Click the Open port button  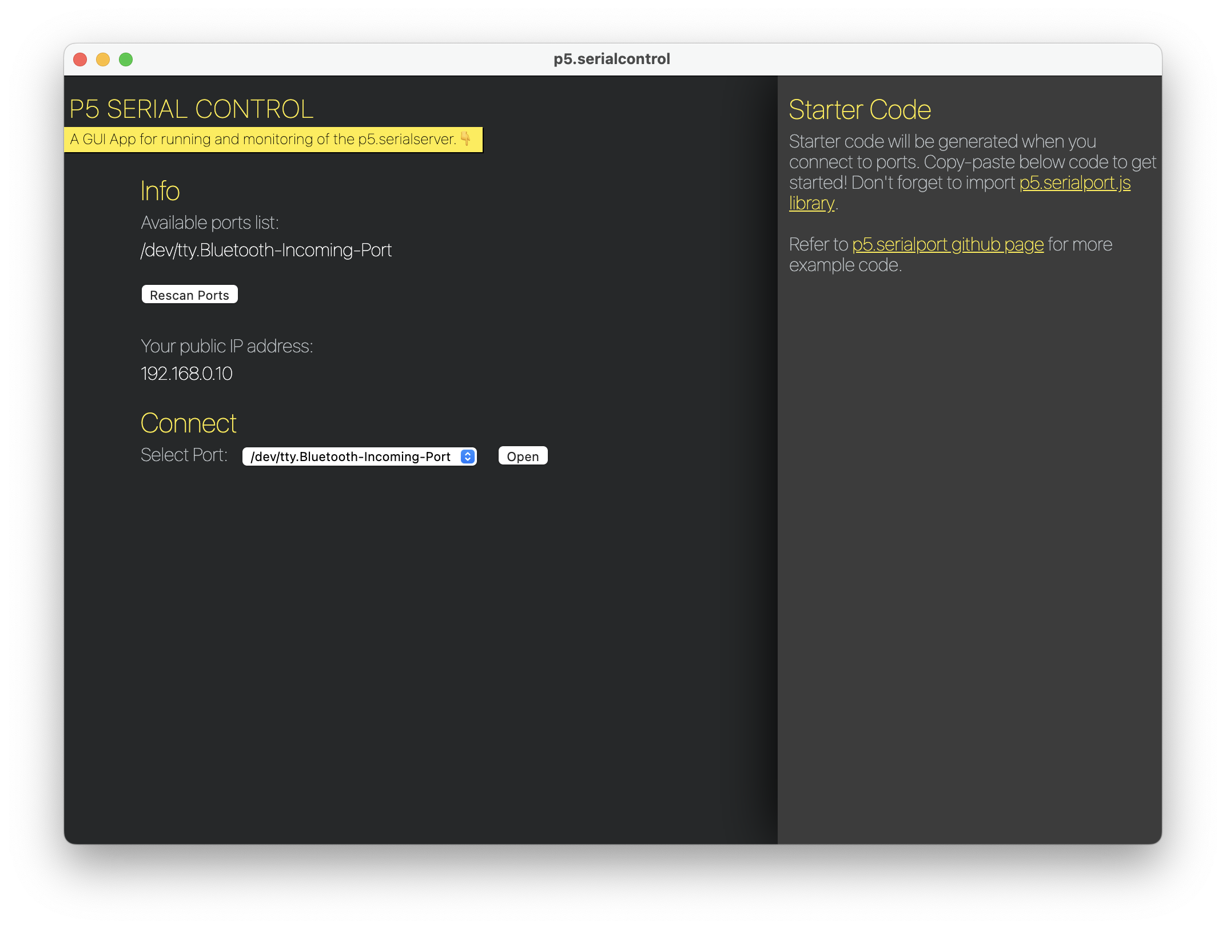523,456
